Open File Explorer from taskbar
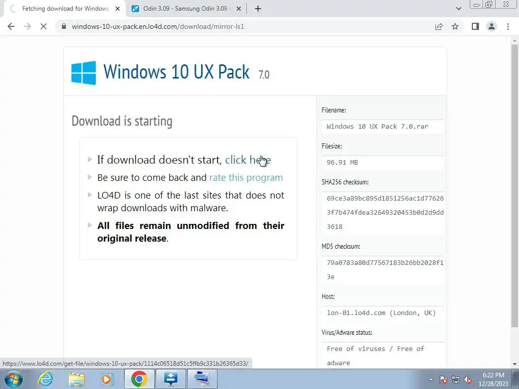 coord(77,379)
